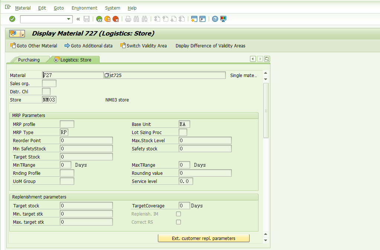The width and height of the screenshot is (380, 250).
Task: Click the upper scroll down arrow
Action: coord(266,79)
